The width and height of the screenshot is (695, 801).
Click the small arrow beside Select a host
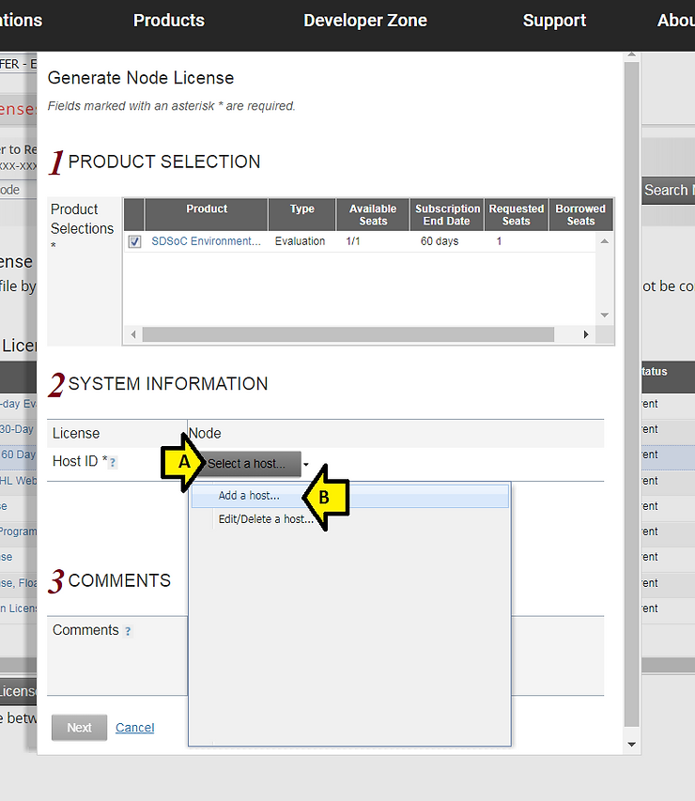point(306,465)
